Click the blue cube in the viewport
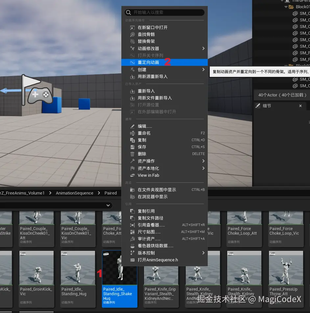This screenshot has width=310, height=313. click(84, 104)
